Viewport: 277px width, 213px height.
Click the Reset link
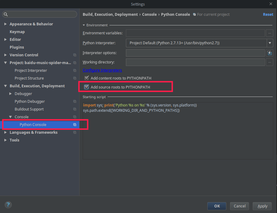[268, 15]
